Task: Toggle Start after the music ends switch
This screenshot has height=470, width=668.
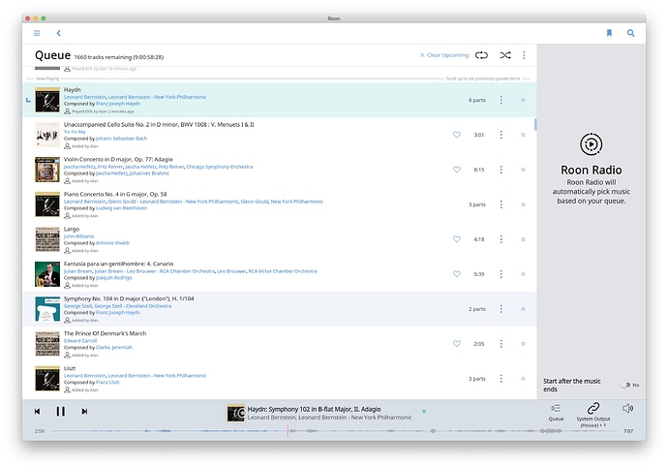Action: 625,385
